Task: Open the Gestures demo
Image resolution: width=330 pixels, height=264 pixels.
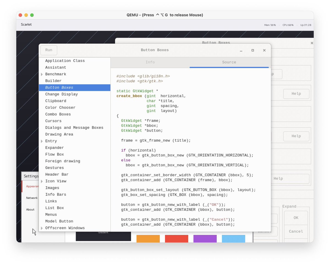Action: [x=75, y=168]
